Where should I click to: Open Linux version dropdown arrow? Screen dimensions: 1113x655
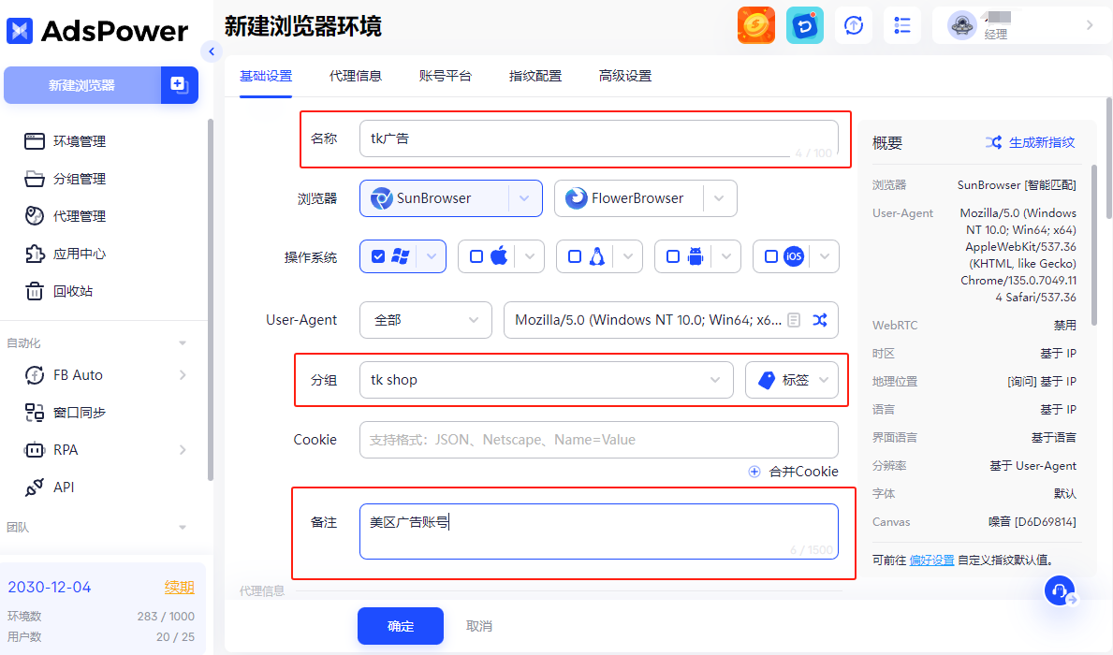tap(627, 256)
